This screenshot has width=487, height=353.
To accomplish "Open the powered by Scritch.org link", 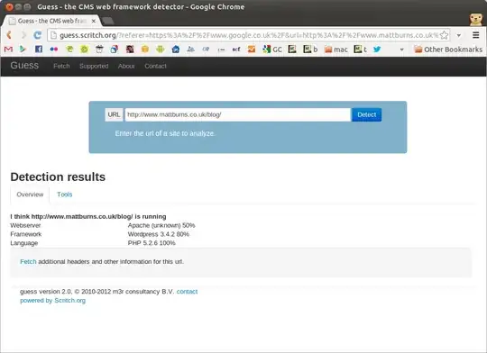I will tap(53, 300).
